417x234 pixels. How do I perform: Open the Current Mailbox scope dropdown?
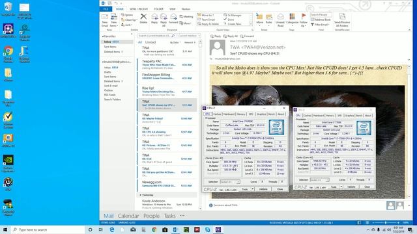(x=188, y=36)
